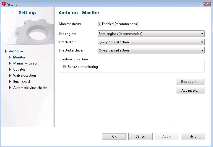
Task: Click the Help button
Action: pos(193,136)
